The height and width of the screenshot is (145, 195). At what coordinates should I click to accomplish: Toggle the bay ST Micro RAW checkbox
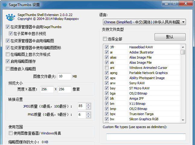tap(107, 88)
